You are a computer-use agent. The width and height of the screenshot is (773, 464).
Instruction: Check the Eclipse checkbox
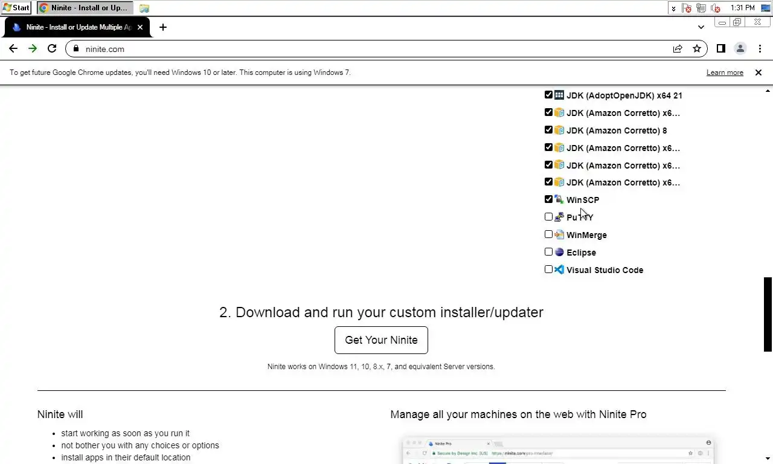pos(548,252)
